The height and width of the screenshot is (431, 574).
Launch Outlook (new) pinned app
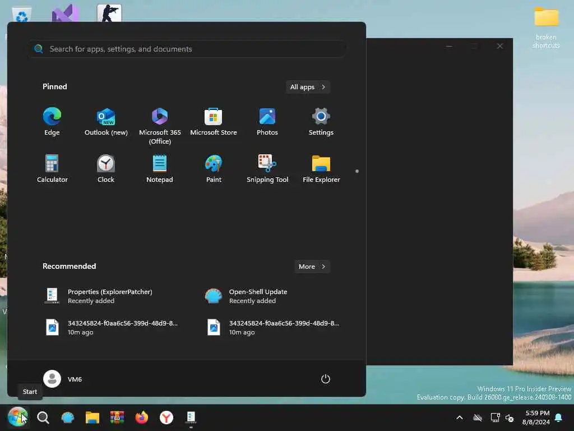(106, 122)
